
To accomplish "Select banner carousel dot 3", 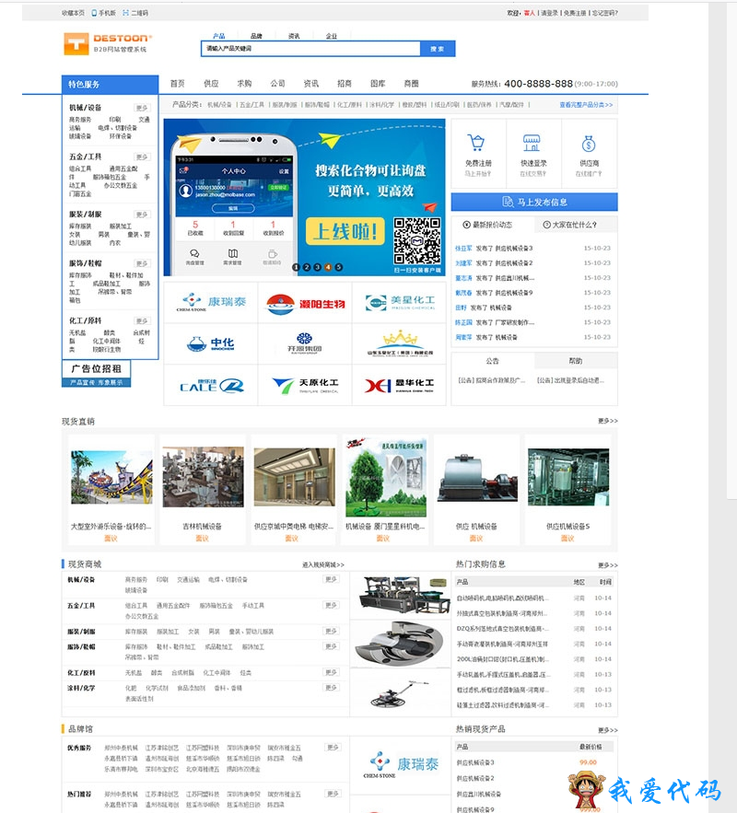I will click(x=317, y=267).
